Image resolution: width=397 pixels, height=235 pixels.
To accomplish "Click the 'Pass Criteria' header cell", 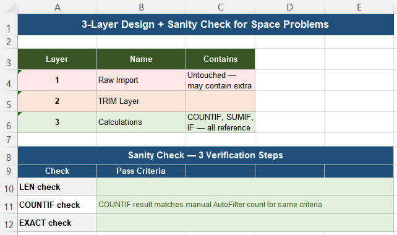I will pyautogui.click(x=141, y=171).
